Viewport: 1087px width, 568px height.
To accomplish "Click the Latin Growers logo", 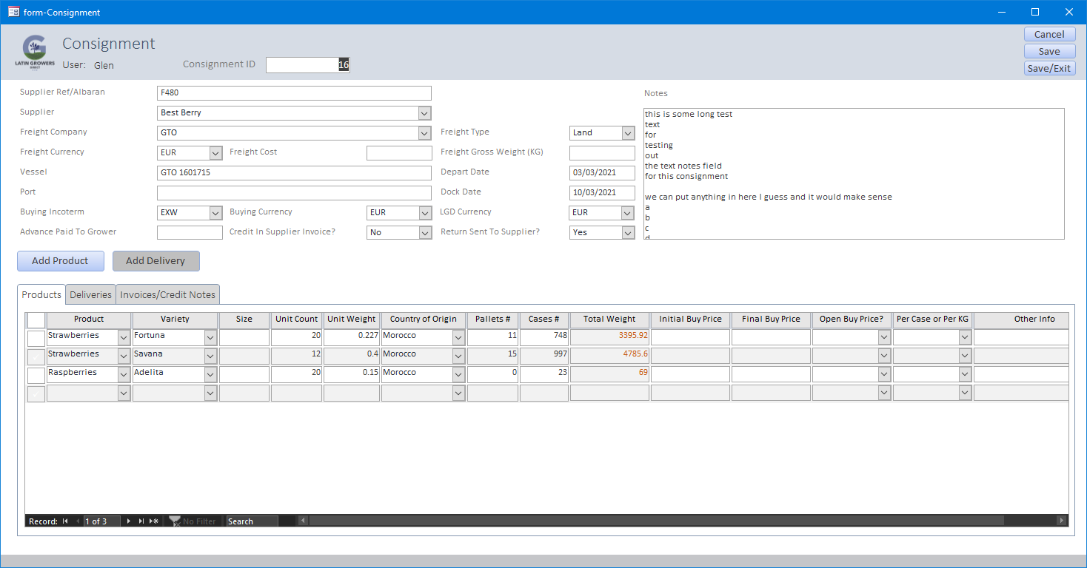I will (x=35, y=52).
